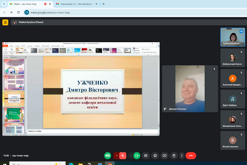Open a new browser tab
This screenshot has width=247, height=165.
click(103, 4)
